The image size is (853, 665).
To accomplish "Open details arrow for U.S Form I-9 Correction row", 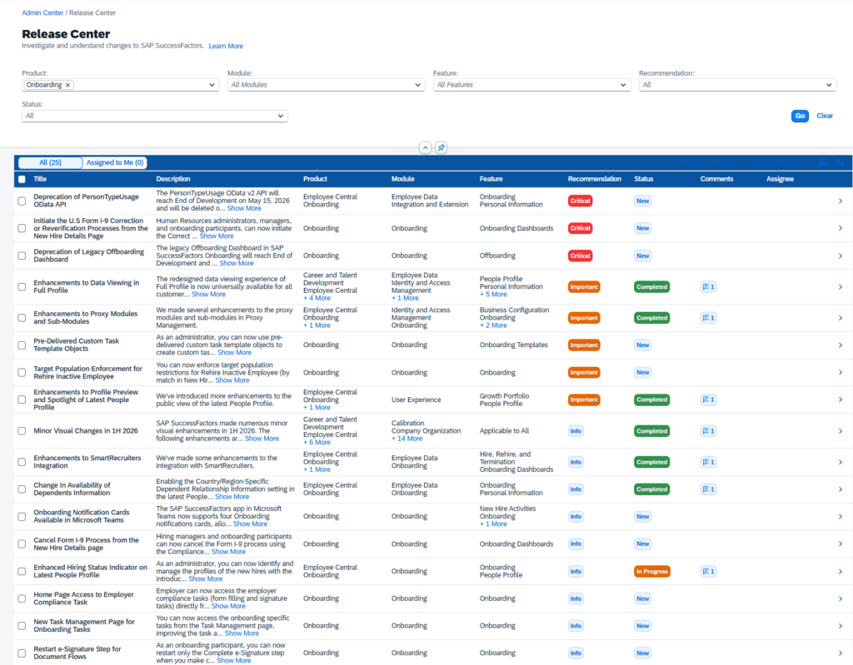I will 841,228.
